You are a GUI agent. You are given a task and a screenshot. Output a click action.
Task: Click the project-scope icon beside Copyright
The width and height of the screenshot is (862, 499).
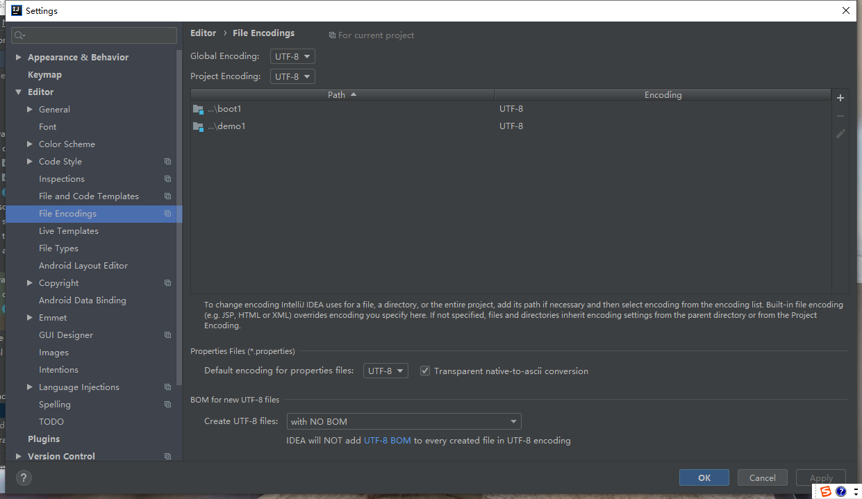[x=167, y=283]
